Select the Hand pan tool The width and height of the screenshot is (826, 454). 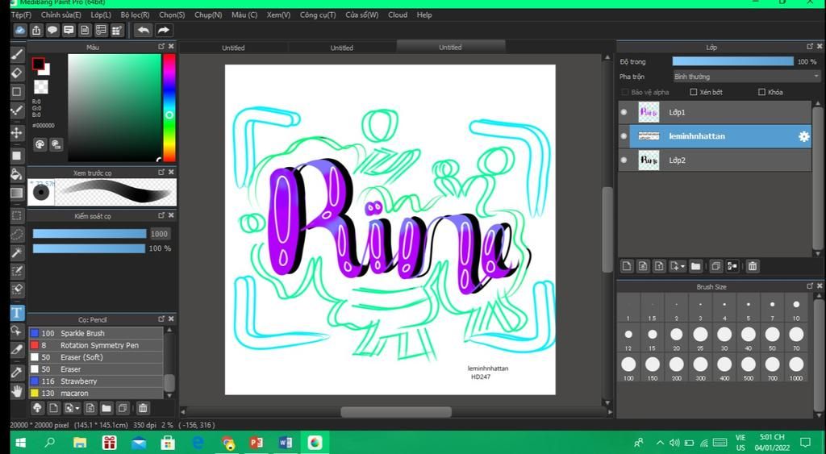point(17,391)
